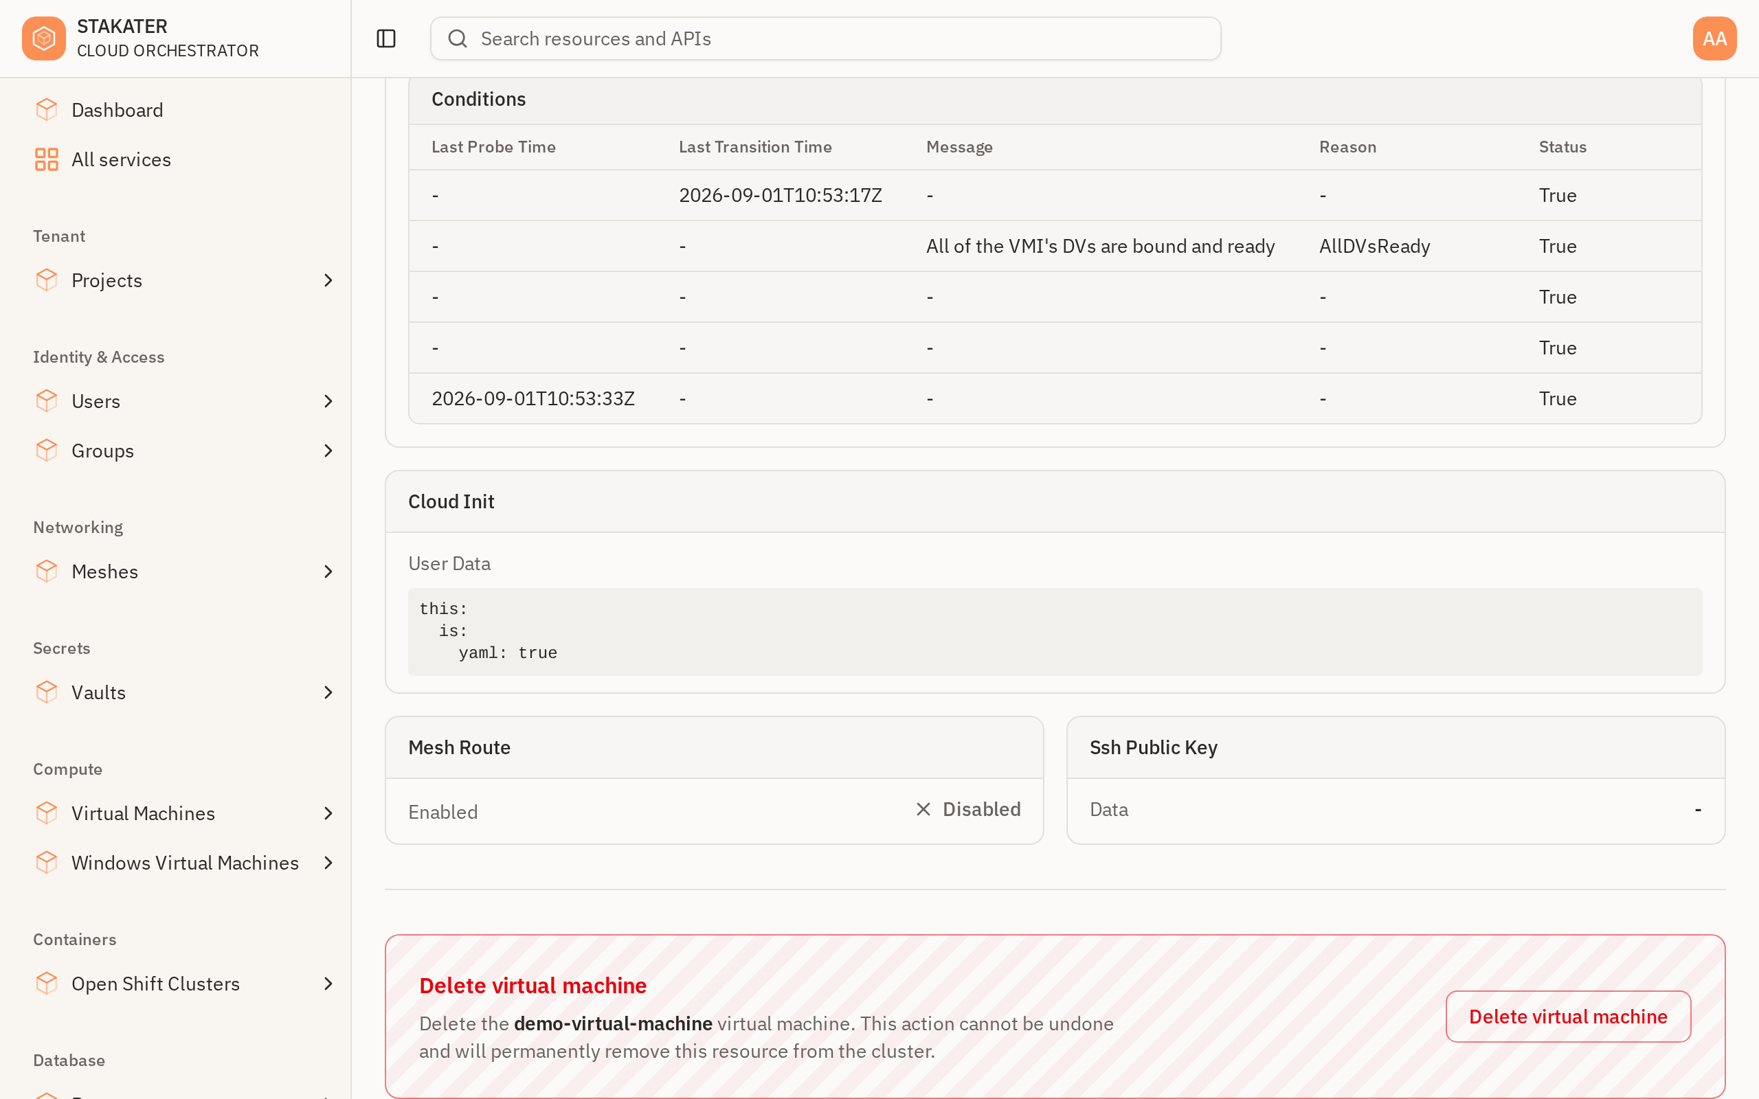Click the Last Transition Time column header
Image resolution: width=1759 pixels, height=1099 pixels.
coord(755,147)
